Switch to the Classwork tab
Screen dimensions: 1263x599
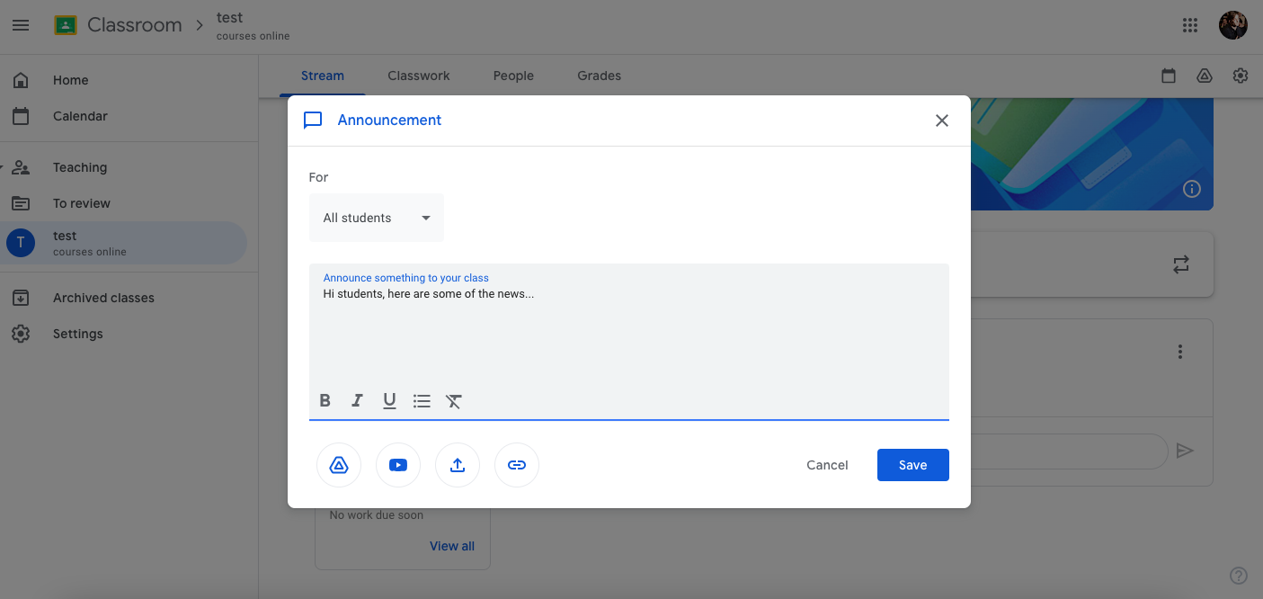click(419, 76)
